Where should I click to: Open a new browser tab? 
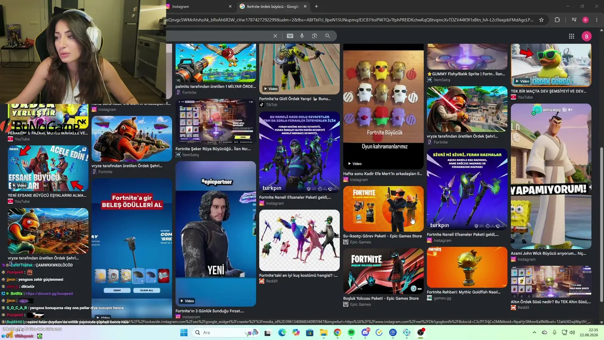(x=316, y=6)
